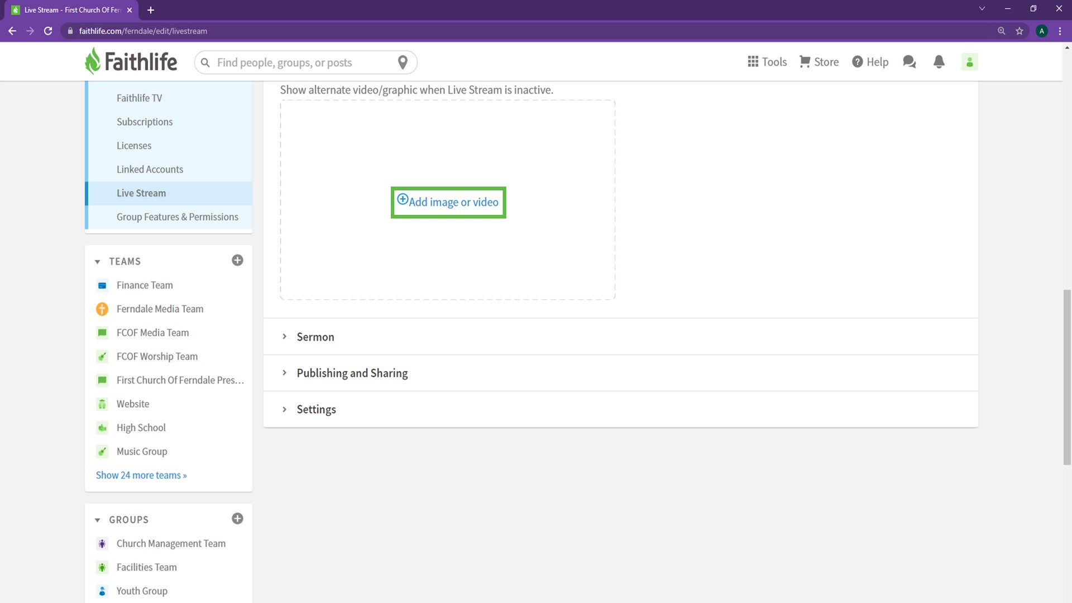Open Ferndale Media Team link
This screenshot has height=603, width=1072.
point(160,309)
